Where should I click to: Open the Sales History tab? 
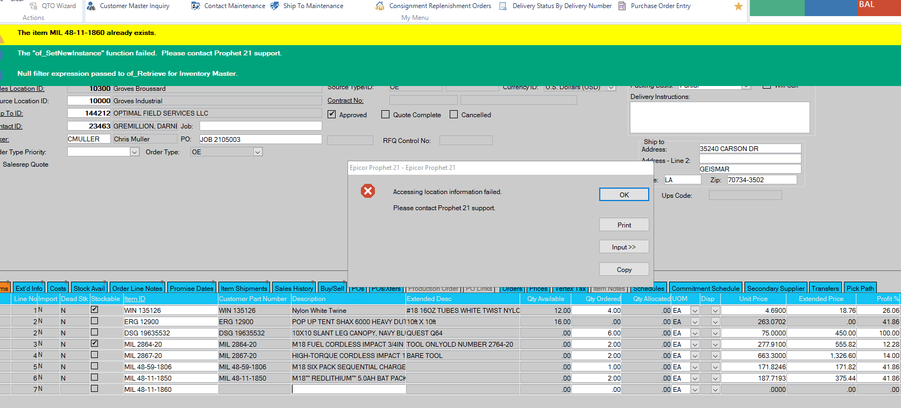pos(293,288)
